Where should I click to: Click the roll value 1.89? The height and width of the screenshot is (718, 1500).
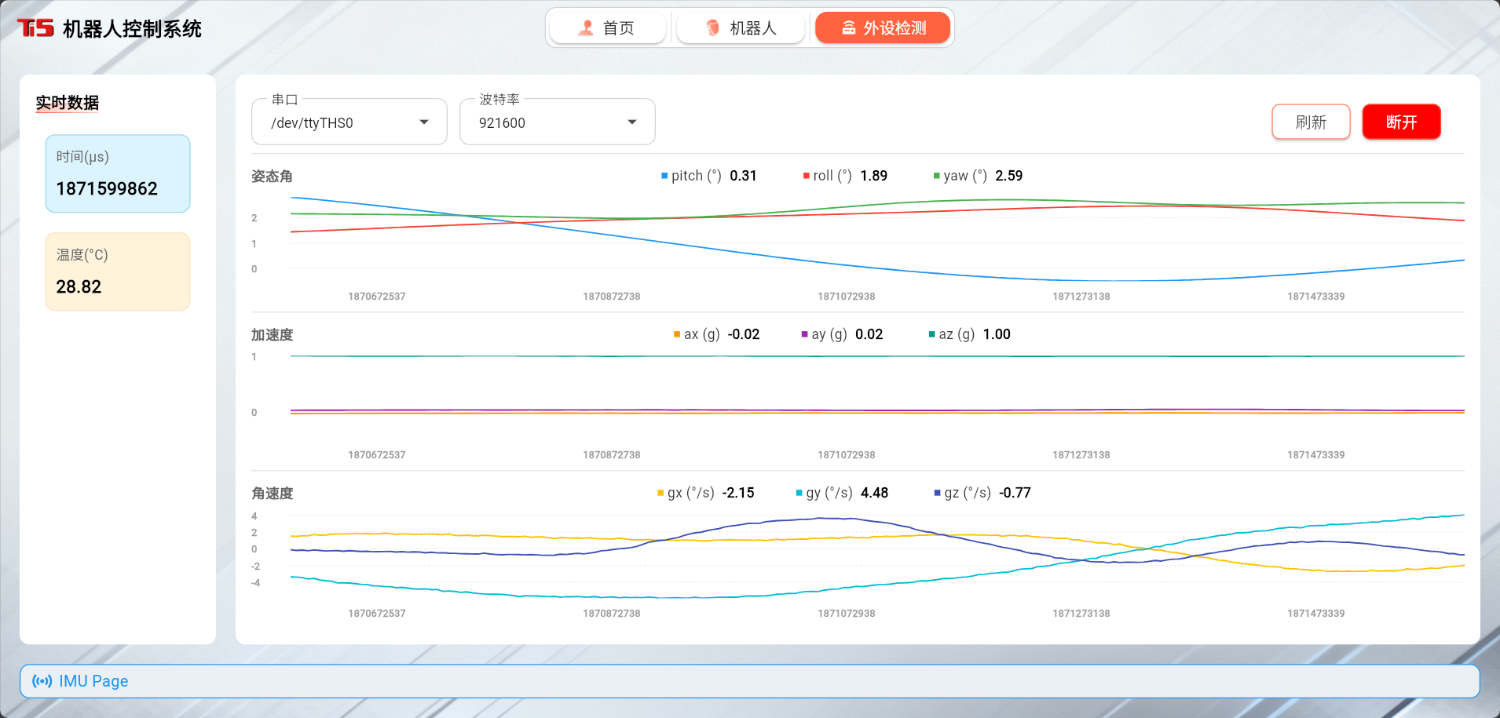point(873,176)
